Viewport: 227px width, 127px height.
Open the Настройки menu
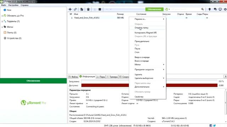coord(13,5)
